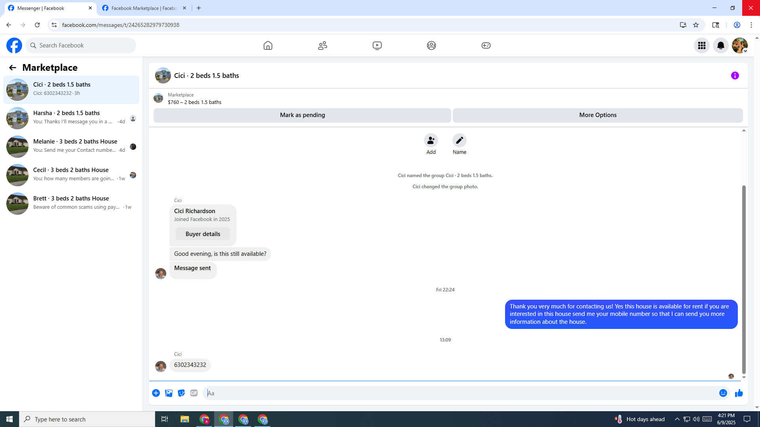Image resolution: width=760 pixels, height=427 pixels.
Task: Open the Facebook Home tab
Action: tap(268, 45)
